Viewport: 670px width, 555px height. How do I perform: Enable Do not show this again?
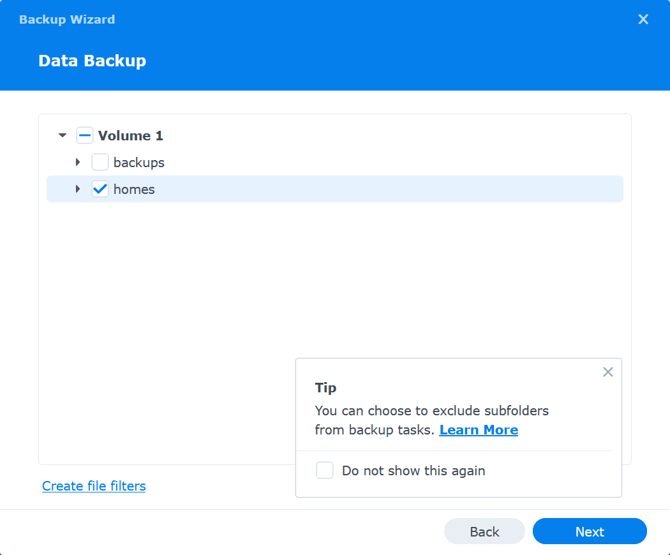click(x=325, y=471)
